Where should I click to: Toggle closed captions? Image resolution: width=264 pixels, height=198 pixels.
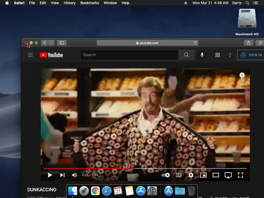178,175
